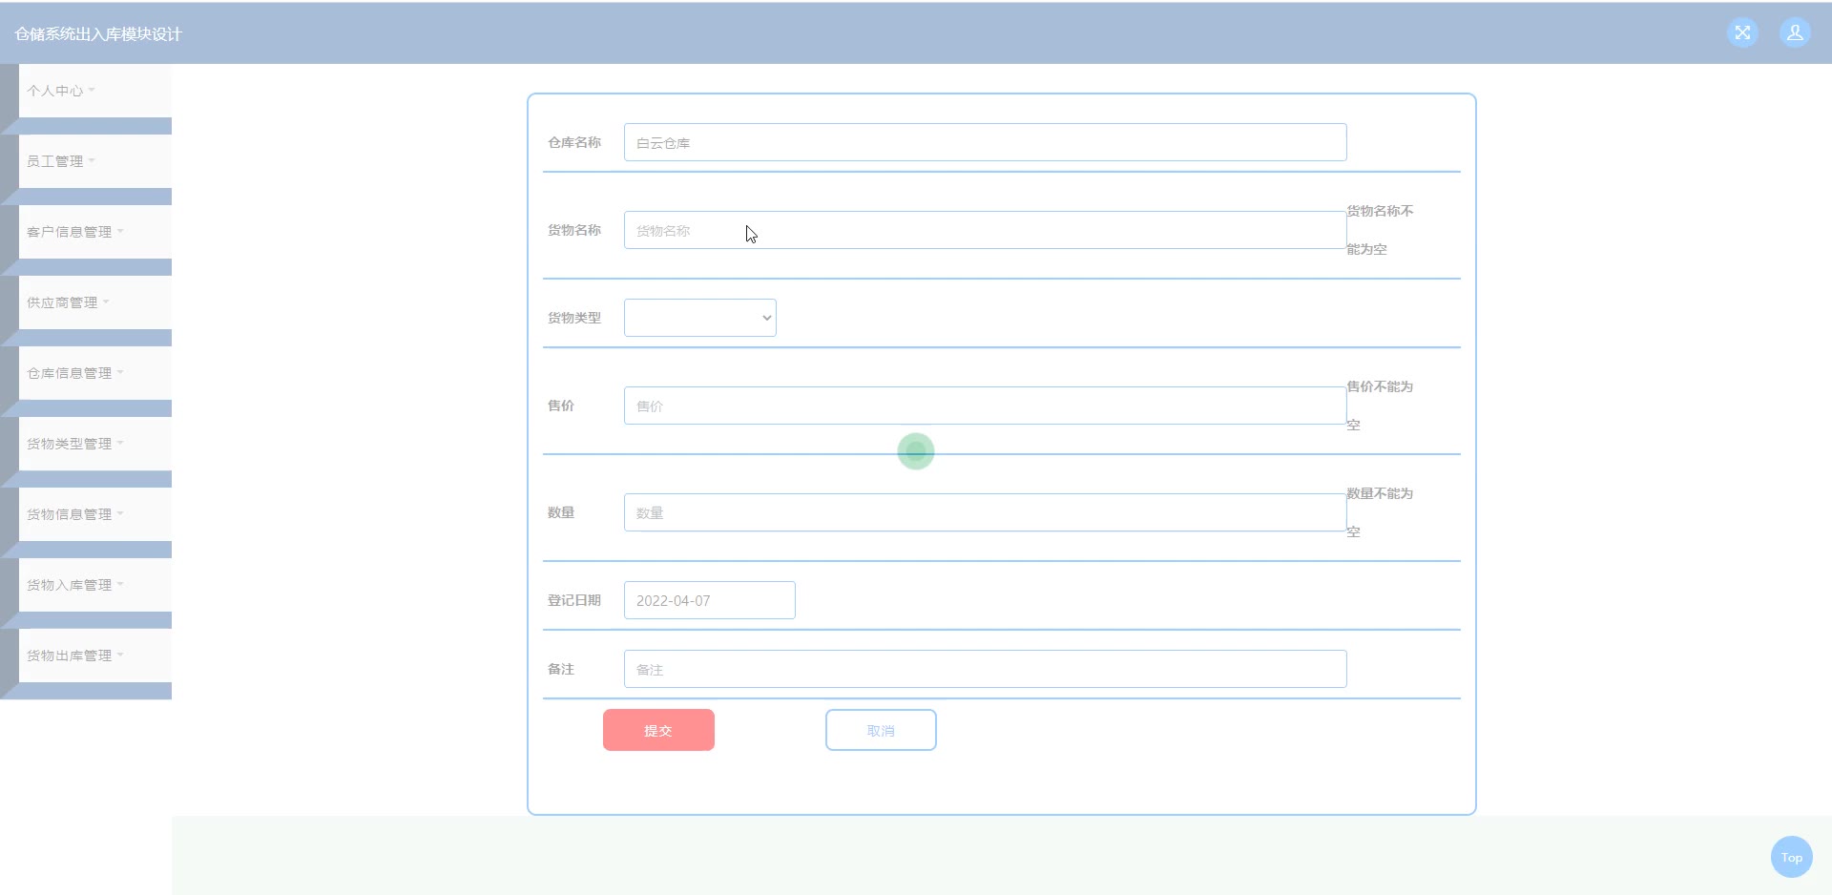Viewport: 1832px width, 895px height.
Task: Click into the 数量 input field
Action: tap(985, 512)
